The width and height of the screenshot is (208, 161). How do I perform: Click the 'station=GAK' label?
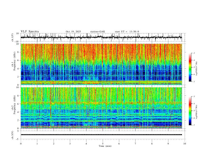coord(97,32)
